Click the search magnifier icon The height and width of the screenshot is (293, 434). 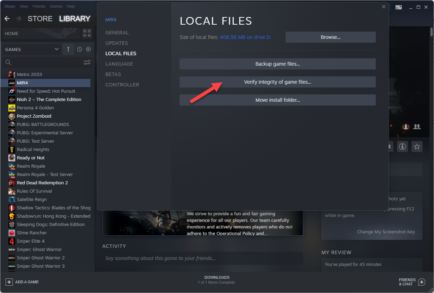click(x=8, y=62)
